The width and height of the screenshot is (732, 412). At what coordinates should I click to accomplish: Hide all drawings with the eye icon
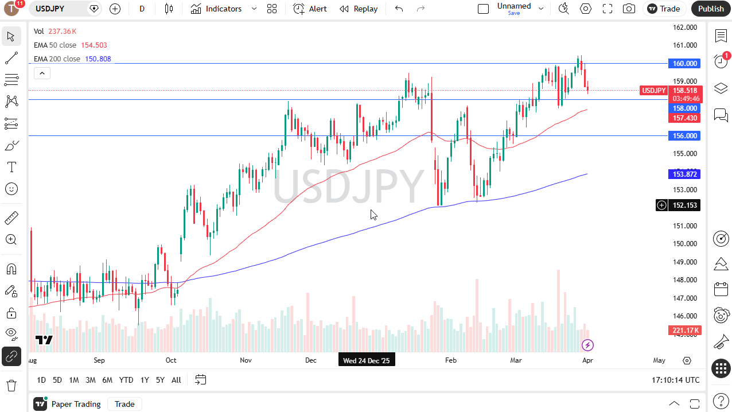11,334
